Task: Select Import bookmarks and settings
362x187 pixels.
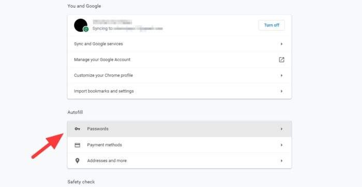Action: 179,91
